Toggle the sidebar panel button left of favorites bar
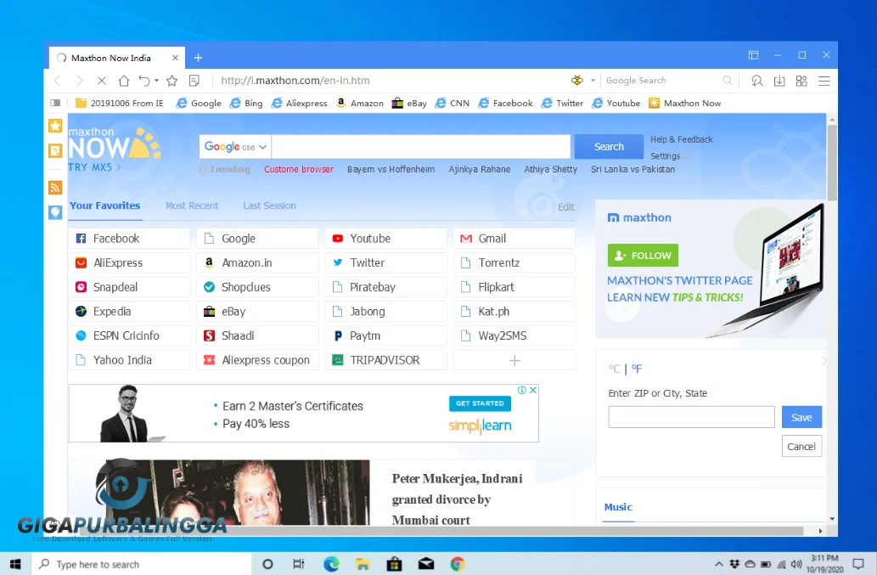Viewport: 877px width, 575px height. click(x=54, y=103)
